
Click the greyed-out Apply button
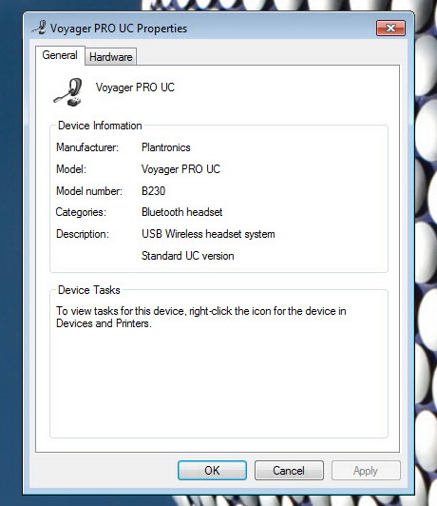(366, 470)
